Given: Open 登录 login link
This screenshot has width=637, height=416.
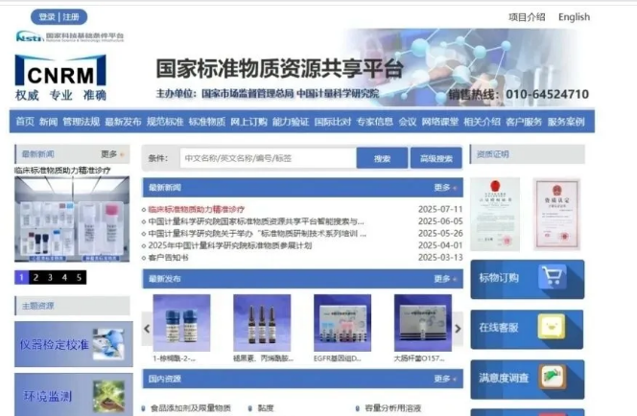Looking at the screenshot, I should [x=47, y=17].
